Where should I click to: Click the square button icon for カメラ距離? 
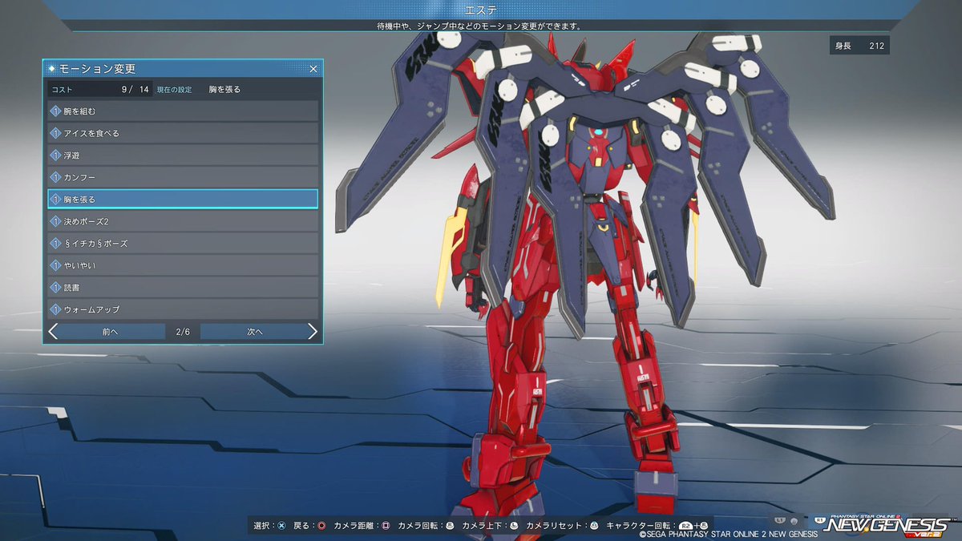point(386,526)
